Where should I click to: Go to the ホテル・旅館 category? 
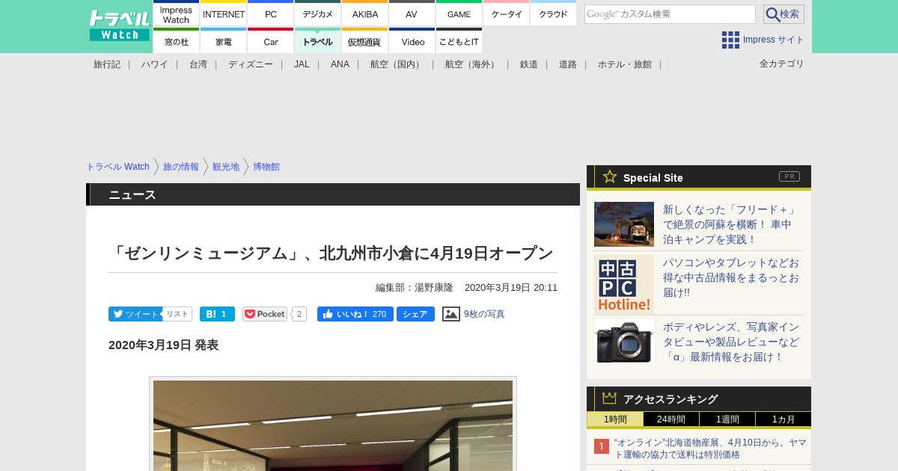(x=625, y=64)
